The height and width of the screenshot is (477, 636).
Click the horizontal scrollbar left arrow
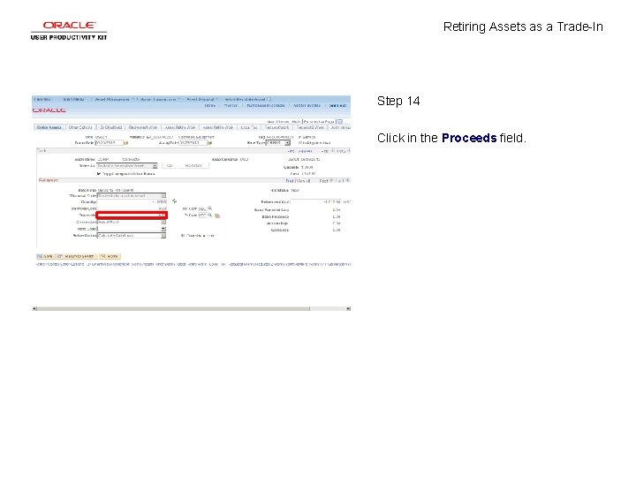coord(34,308)
